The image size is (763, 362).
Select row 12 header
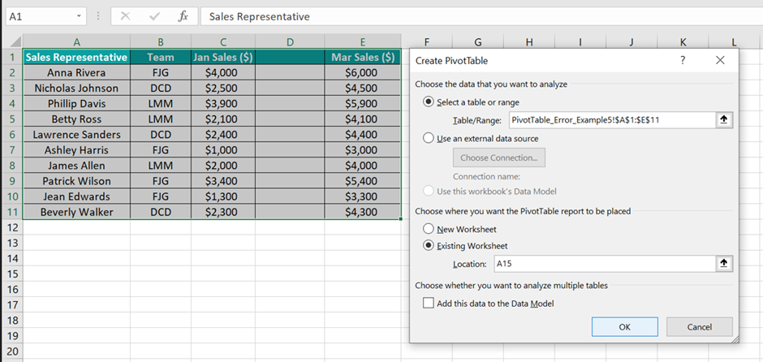coord(13,227)
